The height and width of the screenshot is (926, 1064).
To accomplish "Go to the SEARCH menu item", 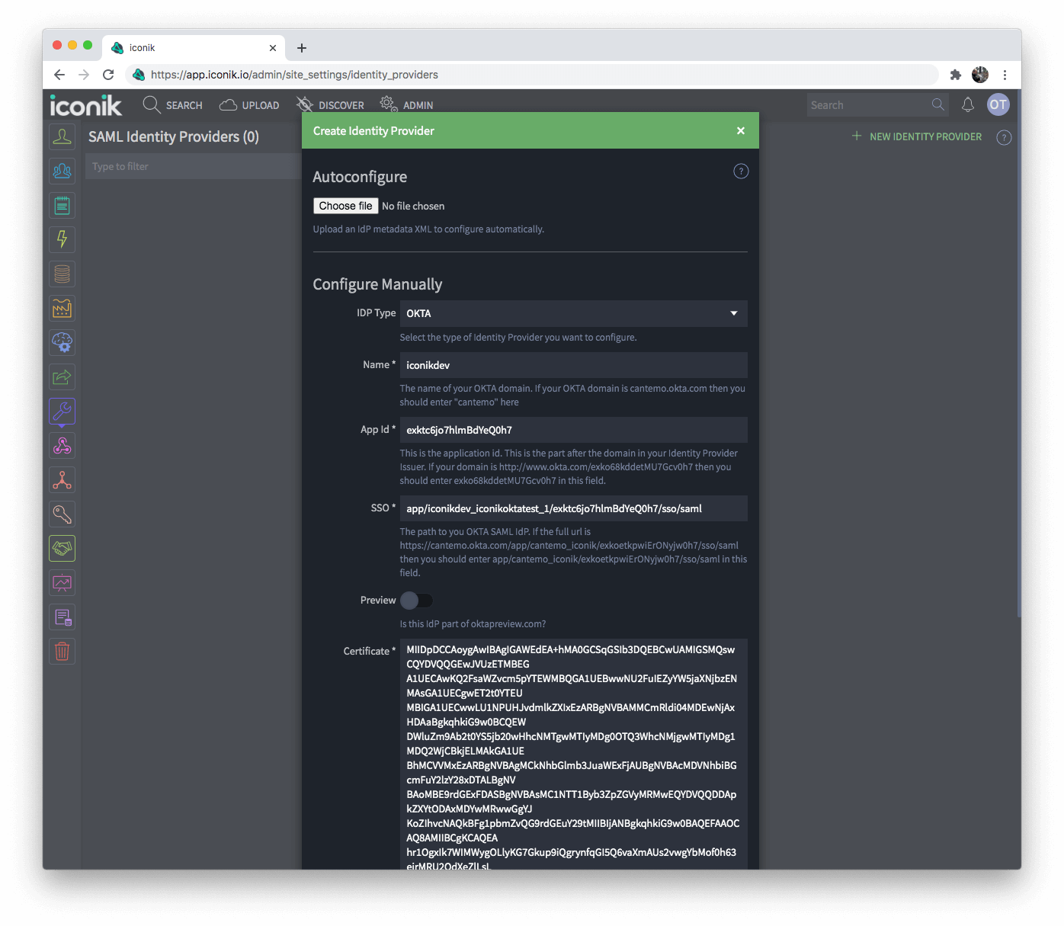I will point(173,105).
